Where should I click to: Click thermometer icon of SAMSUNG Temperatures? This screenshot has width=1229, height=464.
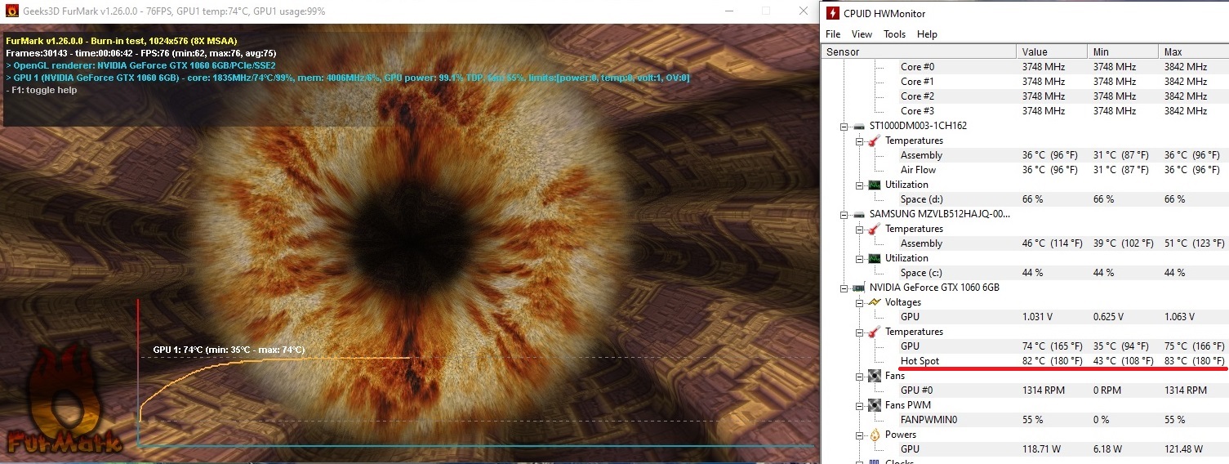[874, 229]
